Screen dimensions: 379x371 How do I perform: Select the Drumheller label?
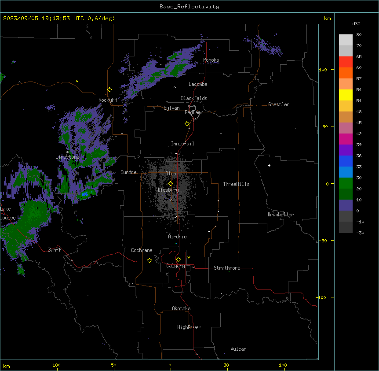(281, 215)
